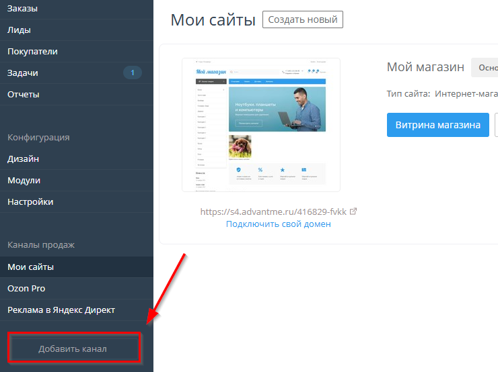
Task: Navigate to Дизайн under Конфигурация
Action: [x=23, y=159]
